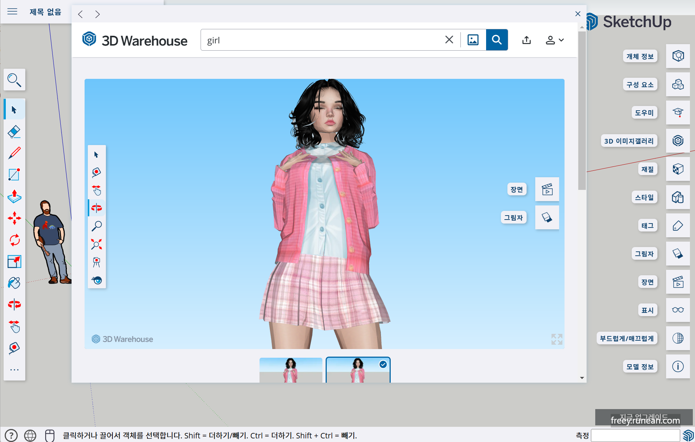Select the Eraser tool in the left toolbar
Screen dimensions: 695x442
pyautogui.click(x=14, y=131)
